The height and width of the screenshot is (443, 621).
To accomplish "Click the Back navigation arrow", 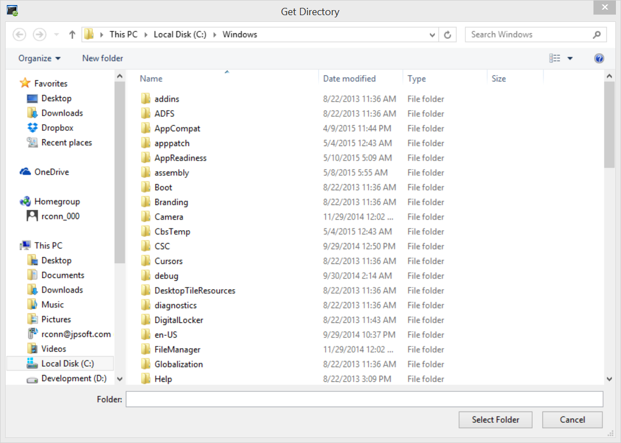I will point(20,35).
